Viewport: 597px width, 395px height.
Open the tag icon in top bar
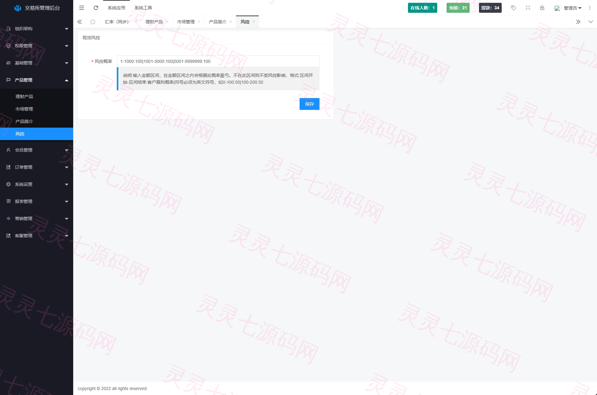tap(514, 8)
